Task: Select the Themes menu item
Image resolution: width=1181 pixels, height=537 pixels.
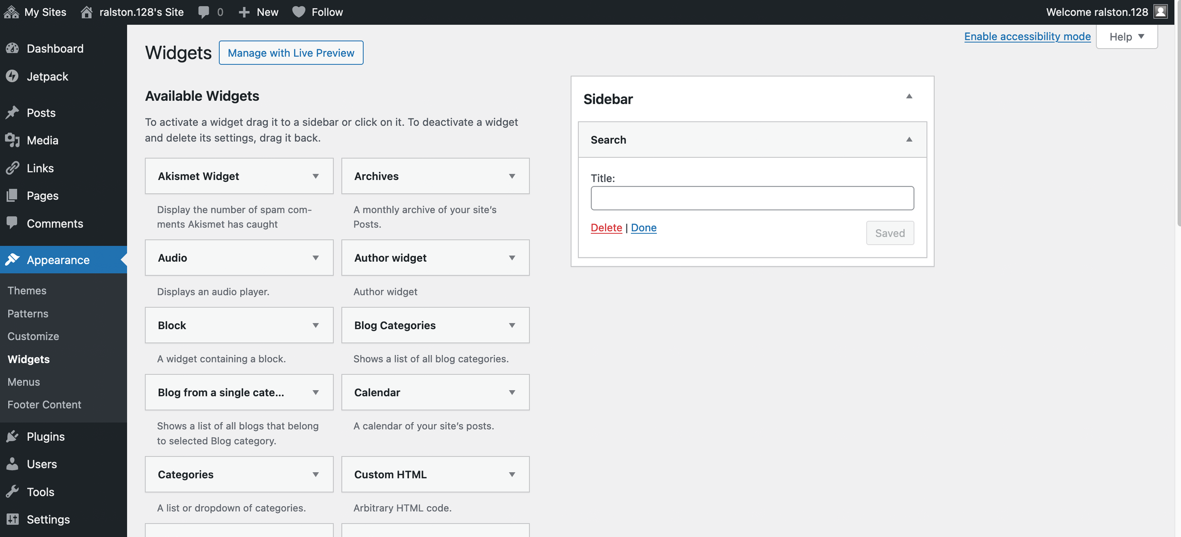Action: point(27,289)
